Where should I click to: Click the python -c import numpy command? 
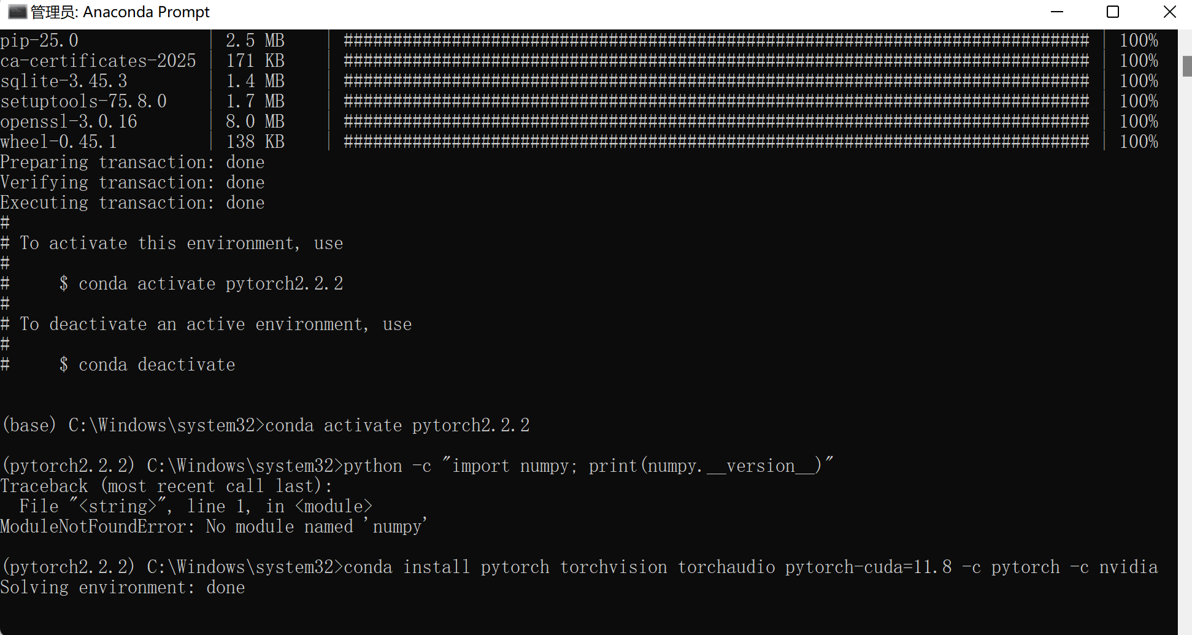click(x=588, y=466)
